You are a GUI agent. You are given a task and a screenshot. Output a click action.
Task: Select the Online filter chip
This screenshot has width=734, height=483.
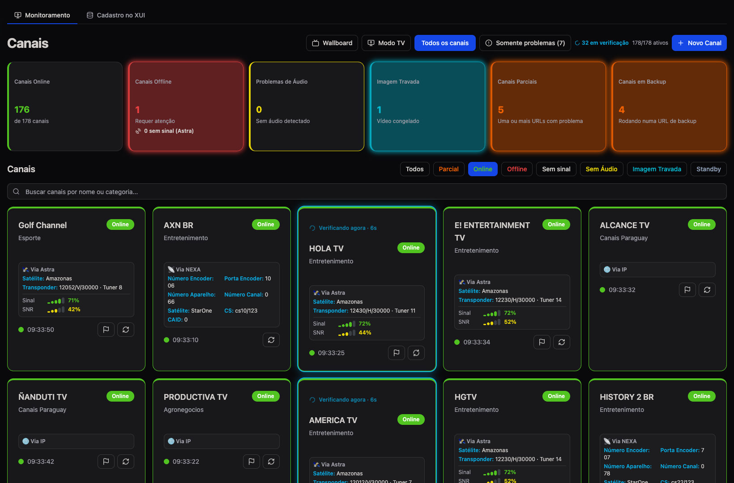[483, 169]
